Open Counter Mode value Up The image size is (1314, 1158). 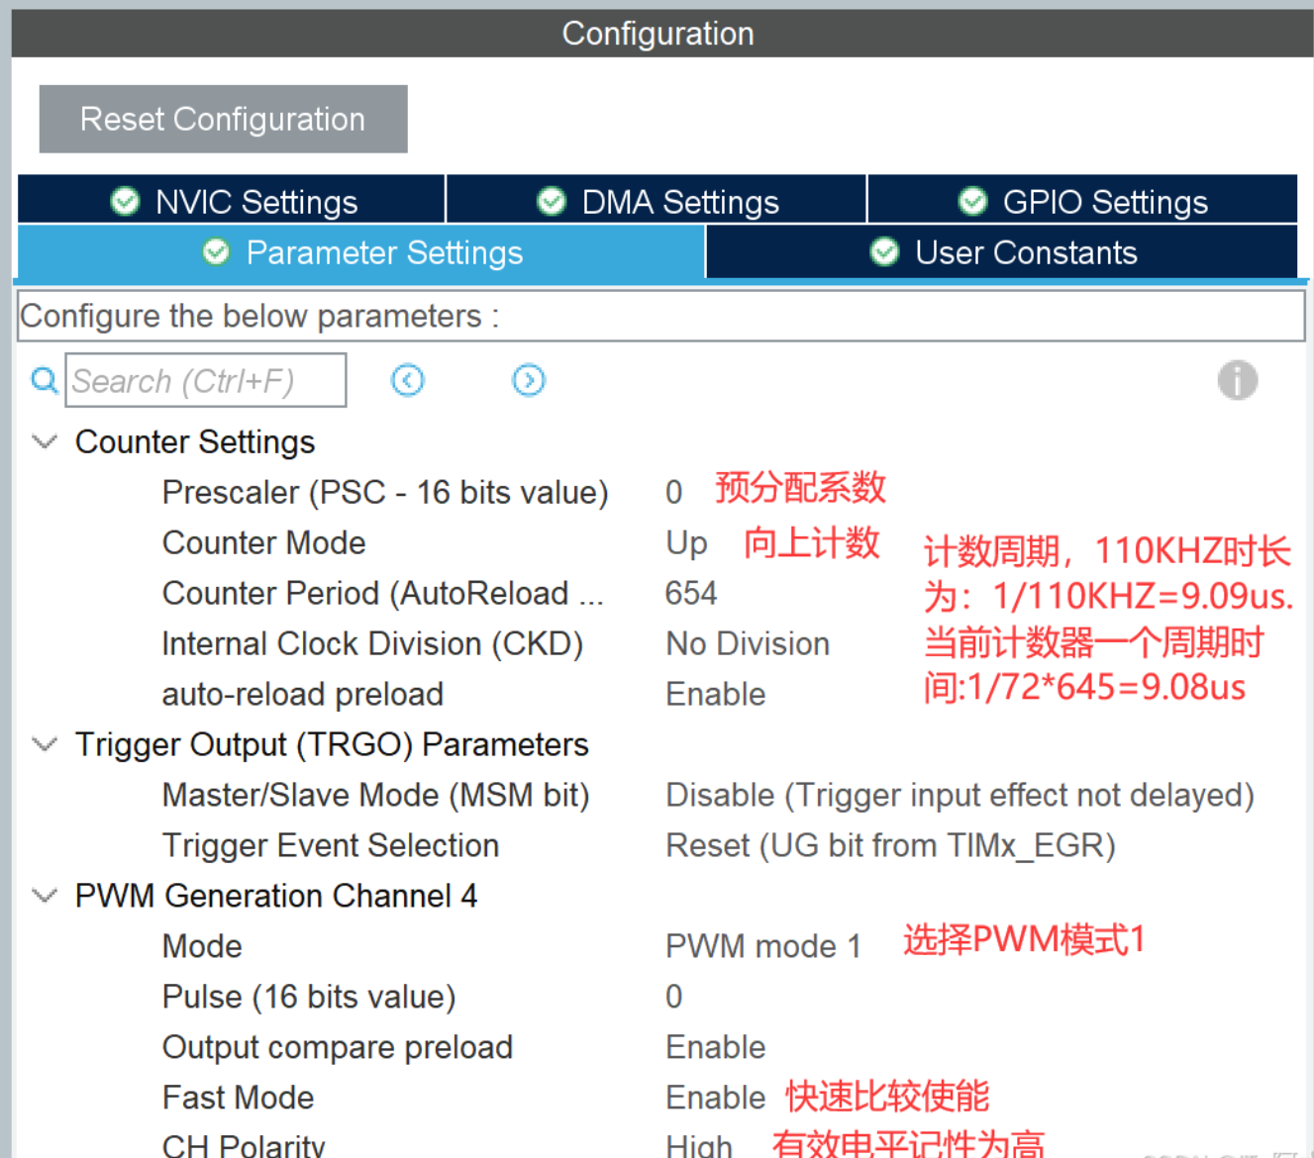coord(686,542)
